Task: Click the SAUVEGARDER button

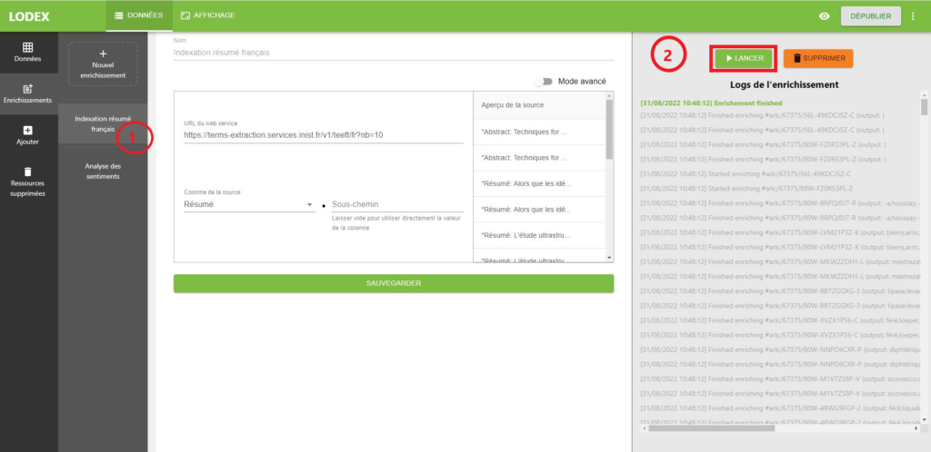Action: (394, 283)
